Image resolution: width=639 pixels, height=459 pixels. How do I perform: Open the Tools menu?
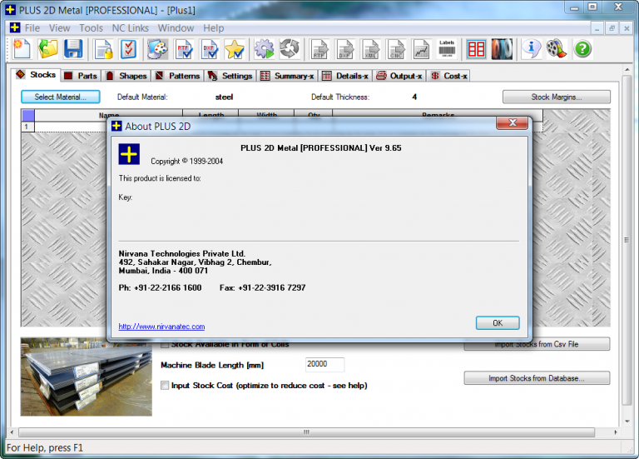pos(92,28)
